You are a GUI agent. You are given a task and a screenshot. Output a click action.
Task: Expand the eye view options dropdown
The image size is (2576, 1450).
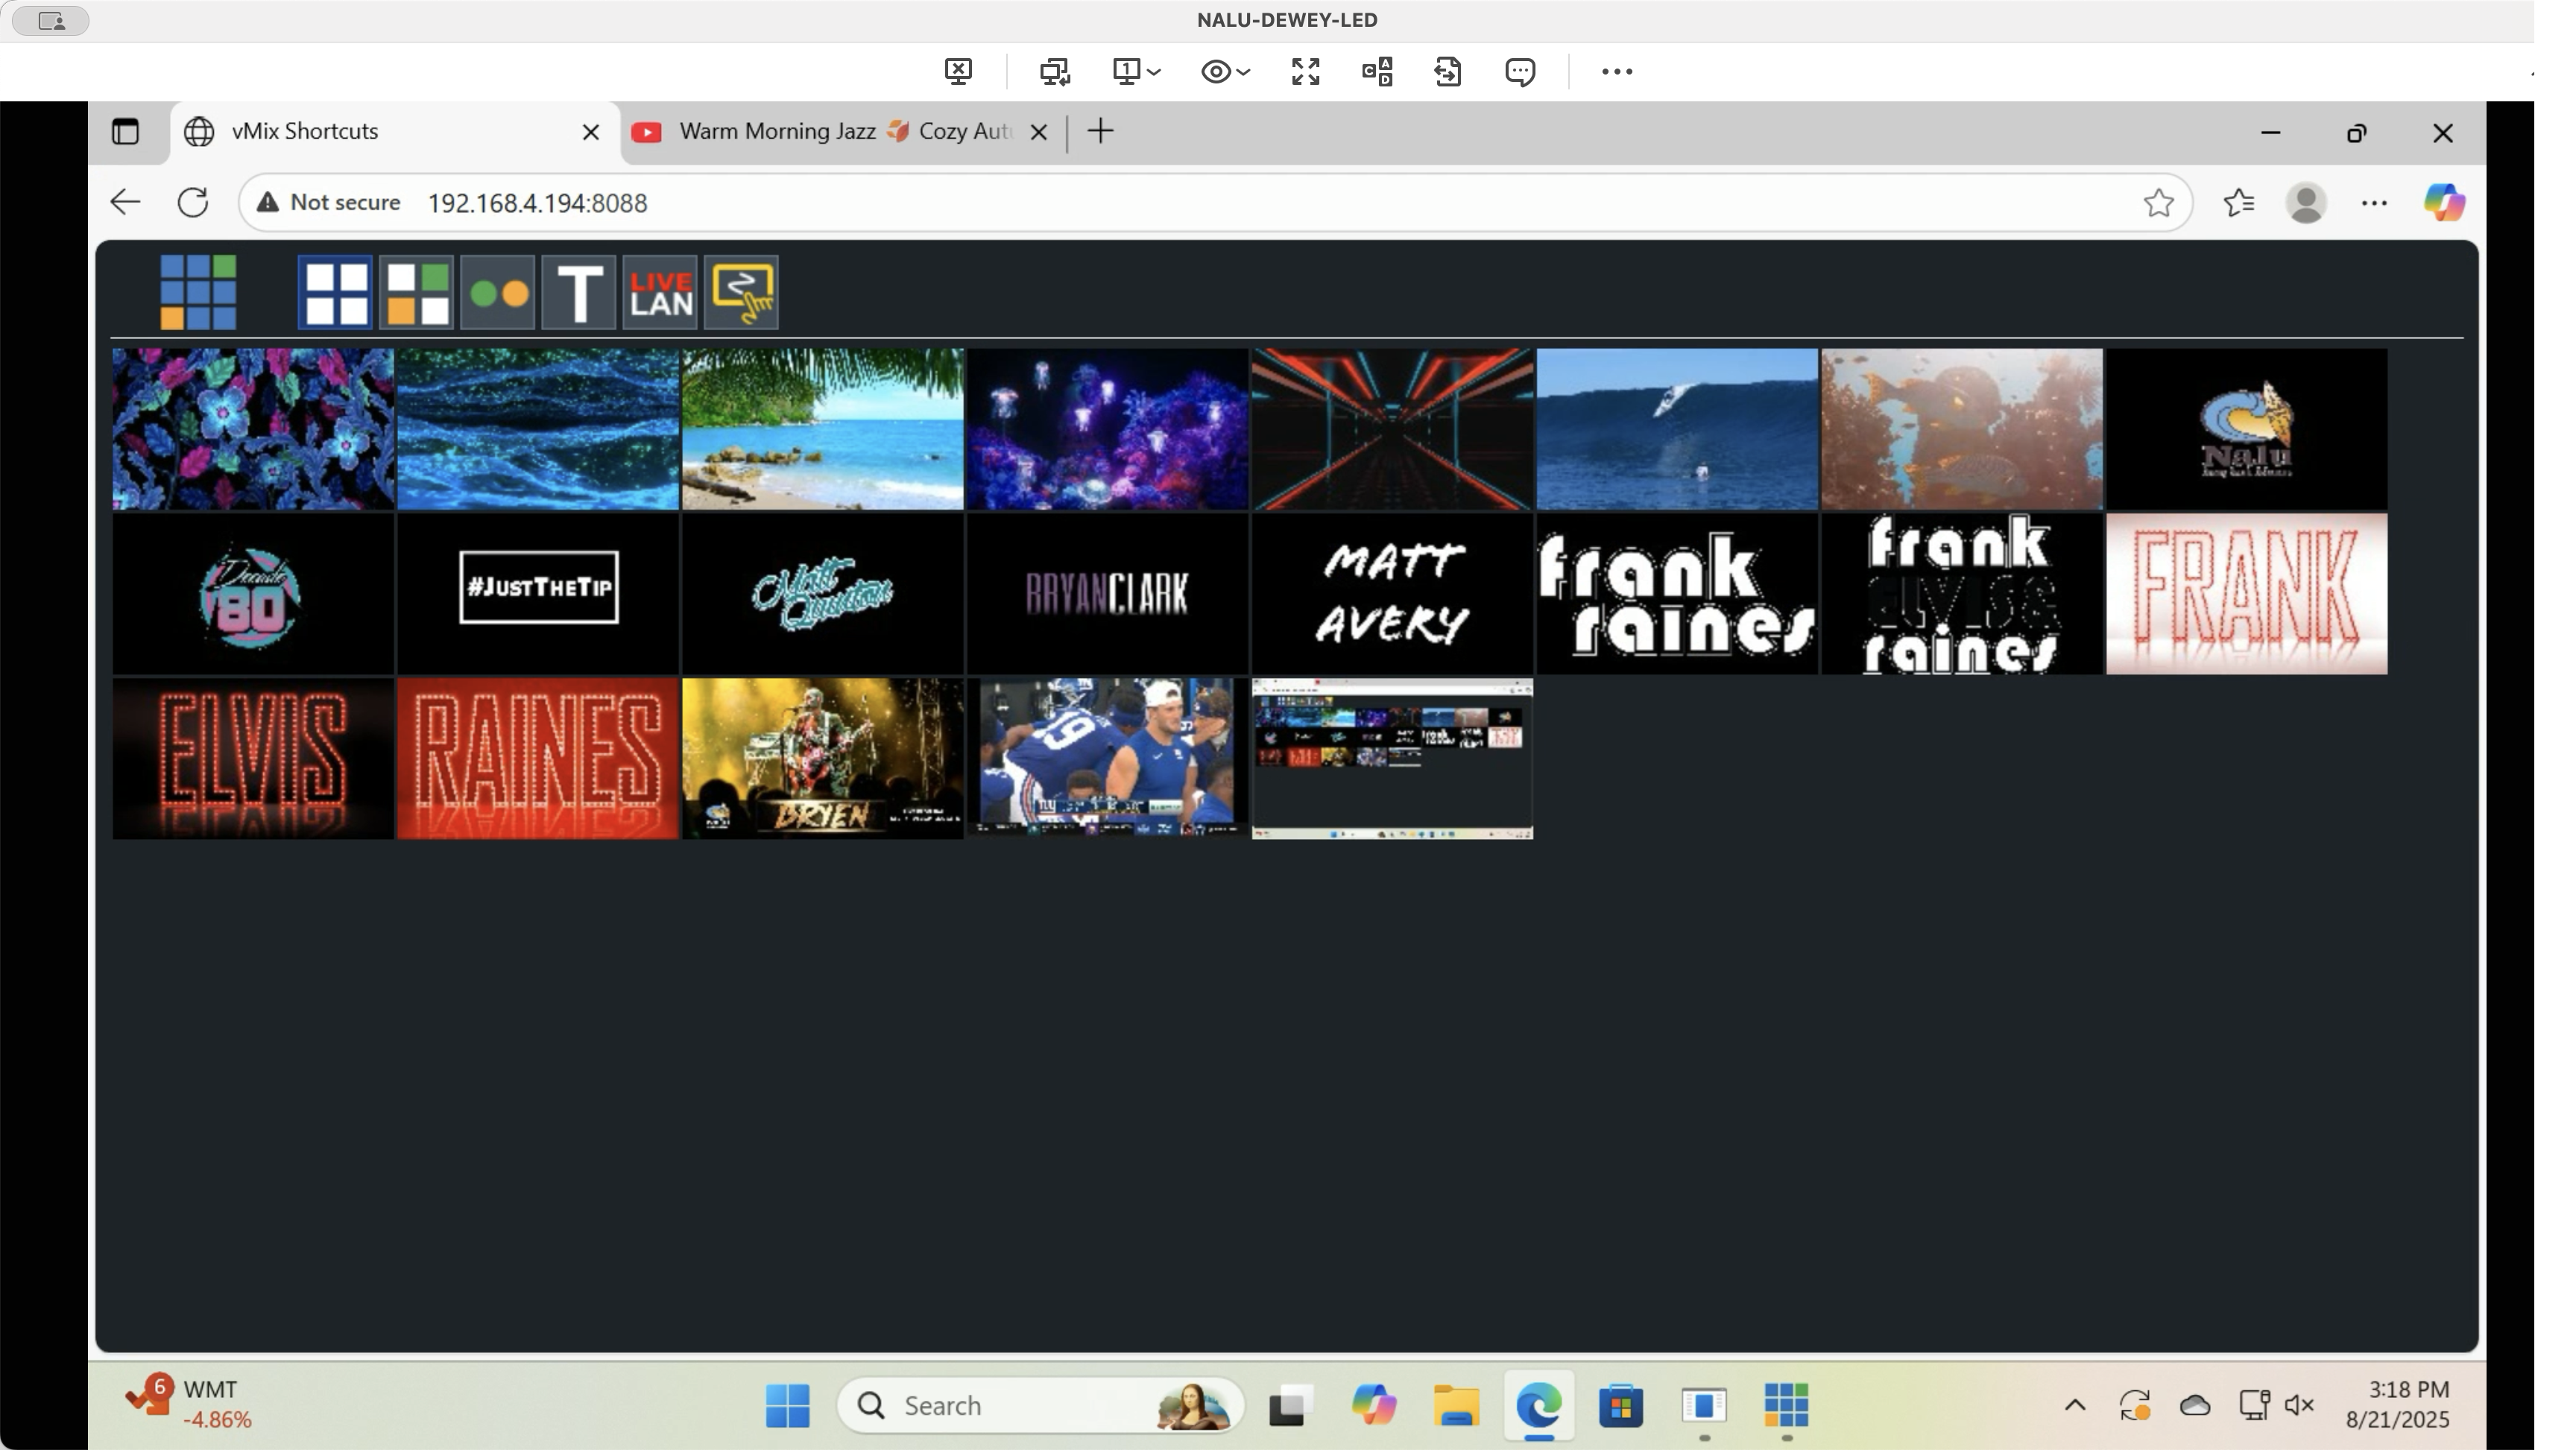pos(1225,71)
